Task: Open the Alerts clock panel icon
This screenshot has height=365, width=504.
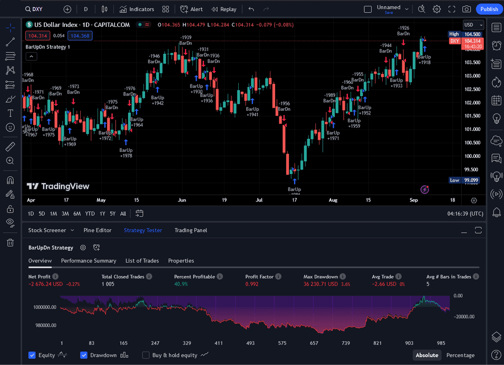Action: [496, 46]
